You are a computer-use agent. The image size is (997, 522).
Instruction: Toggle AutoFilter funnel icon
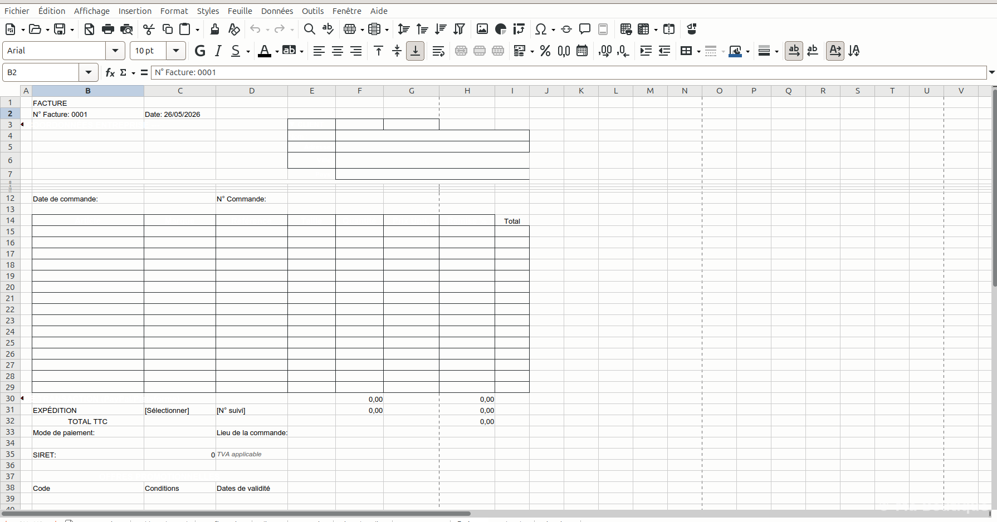pyautogui.click(x=459, y=29)
